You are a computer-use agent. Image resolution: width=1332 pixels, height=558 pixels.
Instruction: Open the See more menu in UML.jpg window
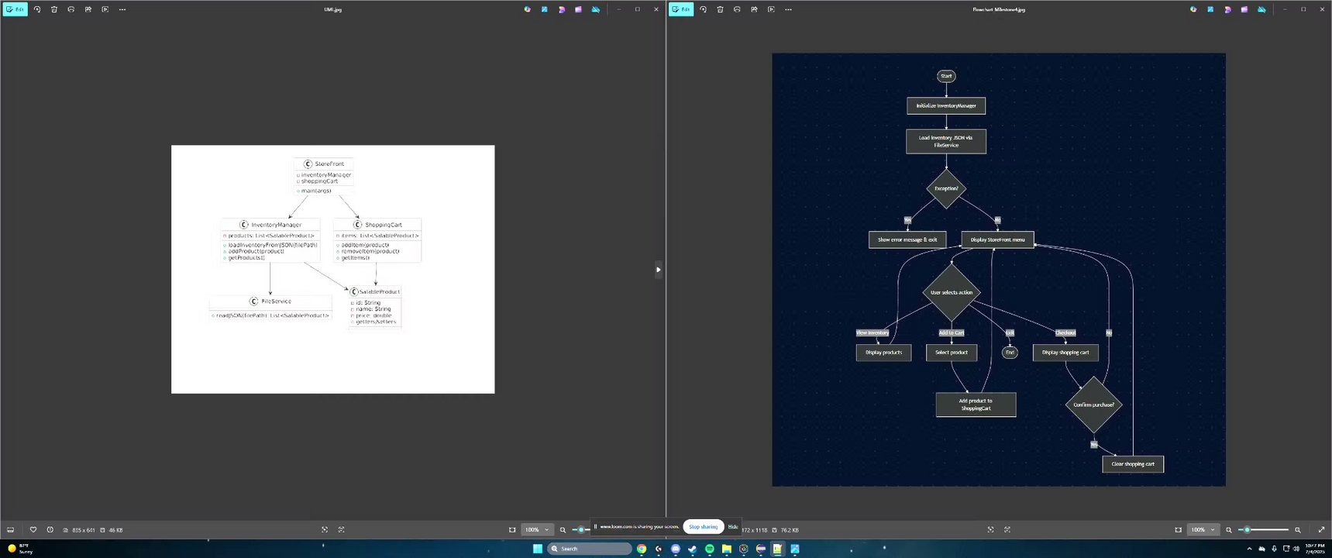[122, 9]
